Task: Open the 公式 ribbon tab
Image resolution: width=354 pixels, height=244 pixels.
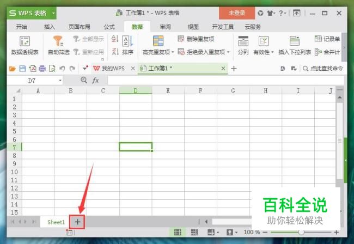Action: point(109,27)
